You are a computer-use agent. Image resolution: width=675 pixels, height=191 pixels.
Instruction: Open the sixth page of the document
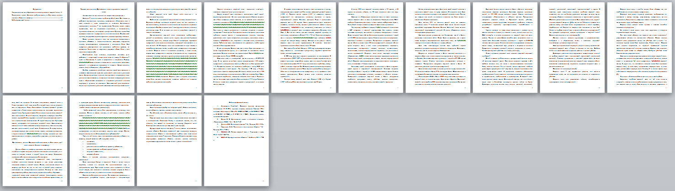coord(371,47)
